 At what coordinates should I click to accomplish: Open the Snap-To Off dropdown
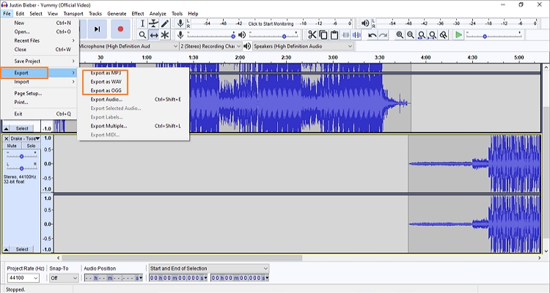tap(64, 278)
